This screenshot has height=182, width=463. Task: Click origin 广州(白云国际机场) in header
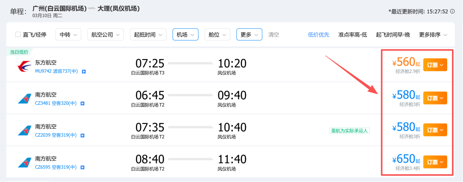point(60,8)
